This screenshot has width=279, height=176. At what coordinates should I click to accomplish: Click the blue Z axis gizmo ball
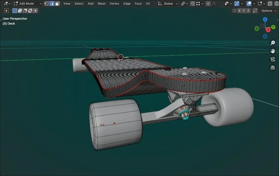[265, 19]
